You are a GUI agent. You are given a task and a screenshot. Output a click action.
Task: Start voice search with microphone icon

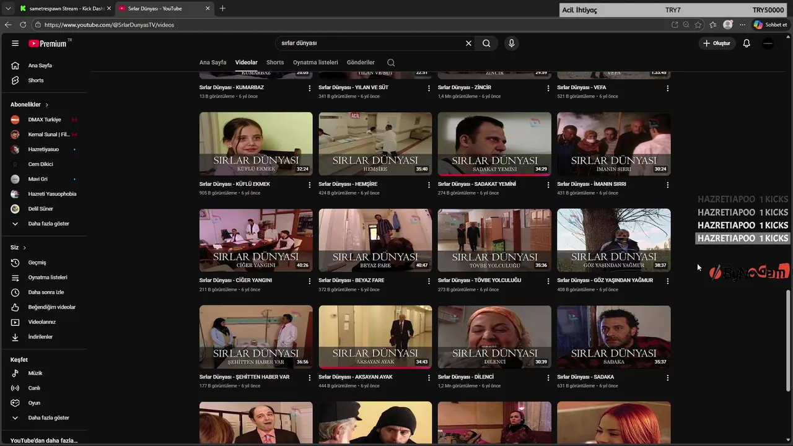tap(511, 43)
